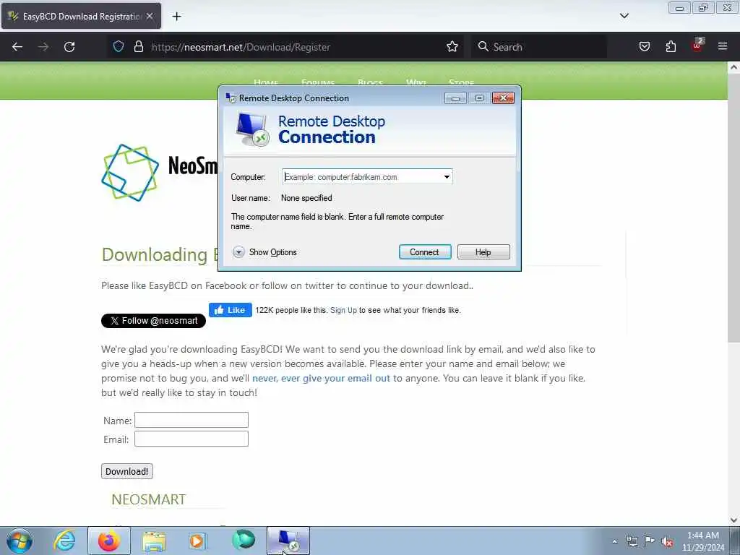Click into the Firefox Search box
740x555 pixels.
538,47
